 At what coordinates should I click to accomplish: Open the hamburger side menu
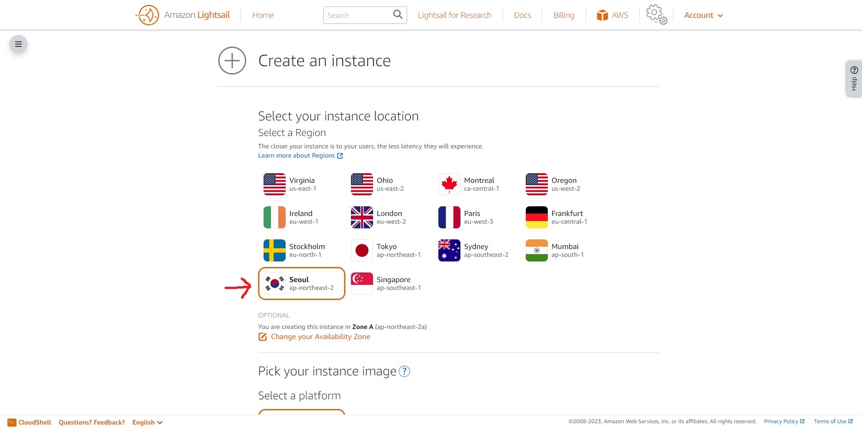click(18, 44)
